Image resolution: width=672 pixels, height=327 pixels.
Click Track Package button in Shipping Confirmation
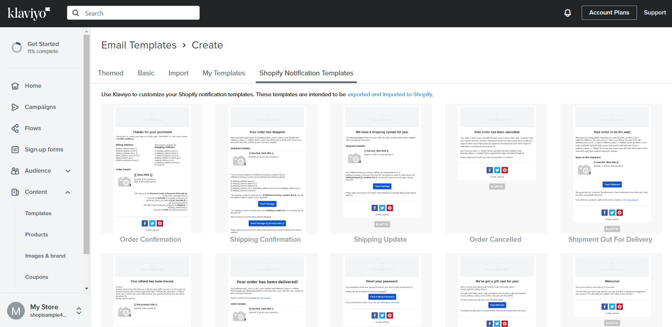click(x=267, y=204)
